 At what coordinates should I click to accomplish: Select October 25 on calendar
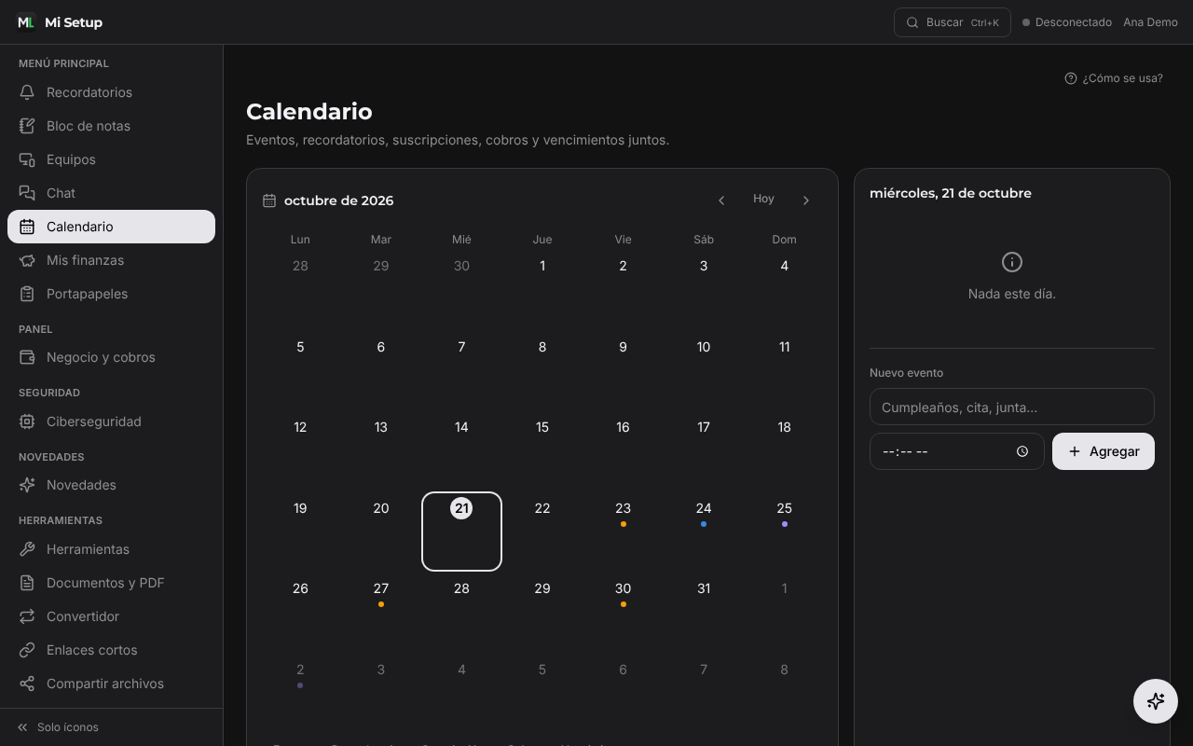pyautogui.click(x=784, y=531)
